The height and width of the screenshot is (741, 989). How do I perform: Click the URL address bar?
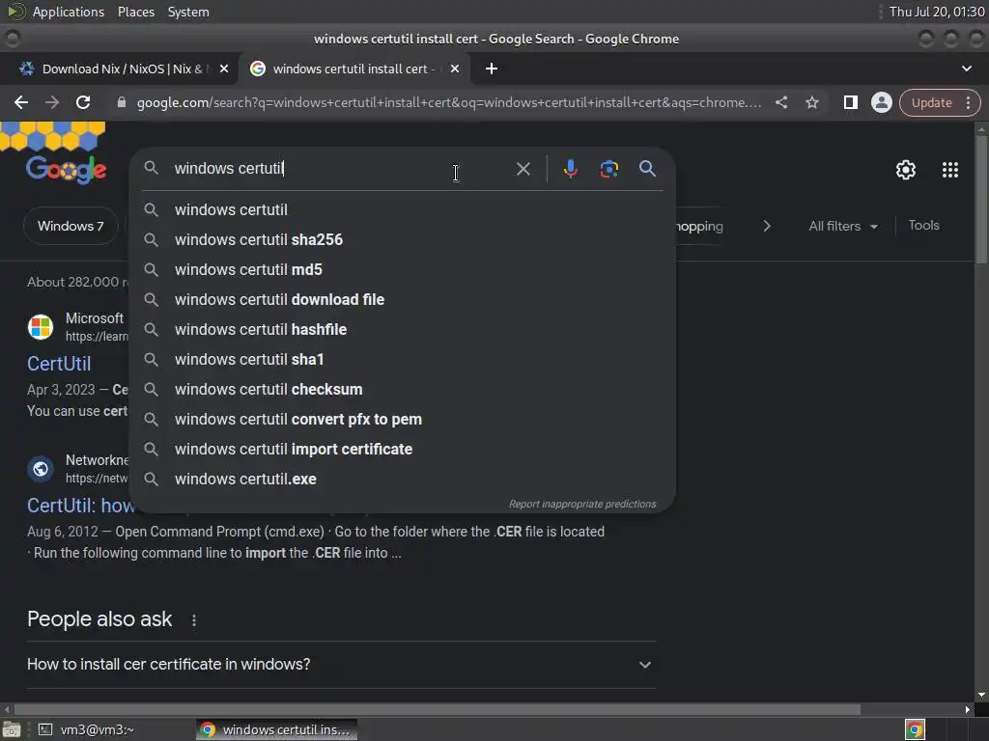coord(448,102)
